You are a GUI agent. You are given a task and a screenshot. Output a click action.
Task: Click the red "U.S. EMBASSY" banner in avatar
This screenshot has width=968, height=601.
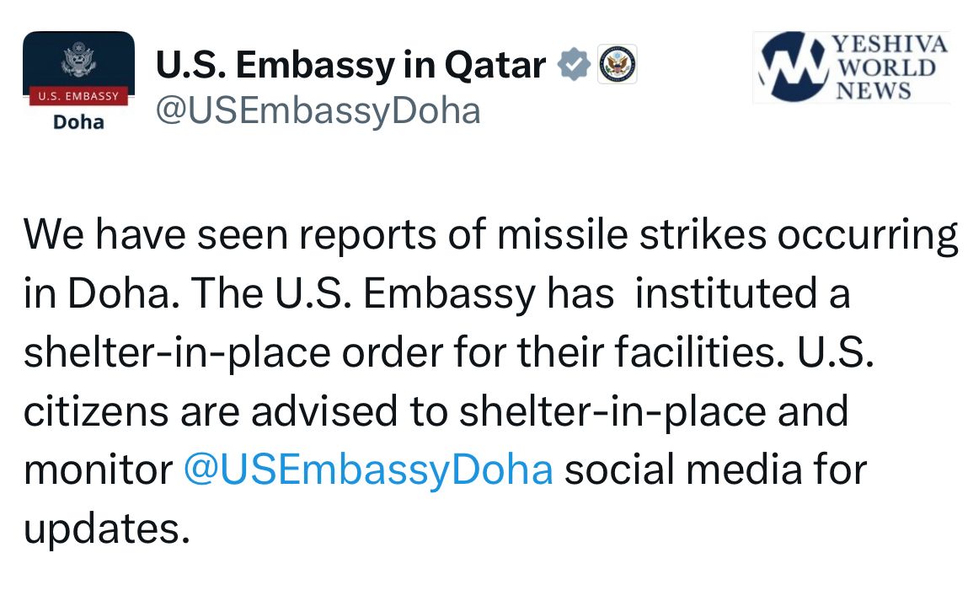click(x=78, y=96)
